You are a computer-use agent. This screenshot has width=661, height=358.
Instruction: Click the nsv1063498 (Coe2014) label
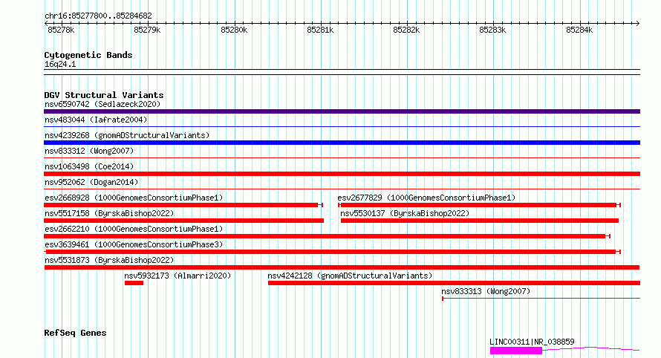(89, 166)
